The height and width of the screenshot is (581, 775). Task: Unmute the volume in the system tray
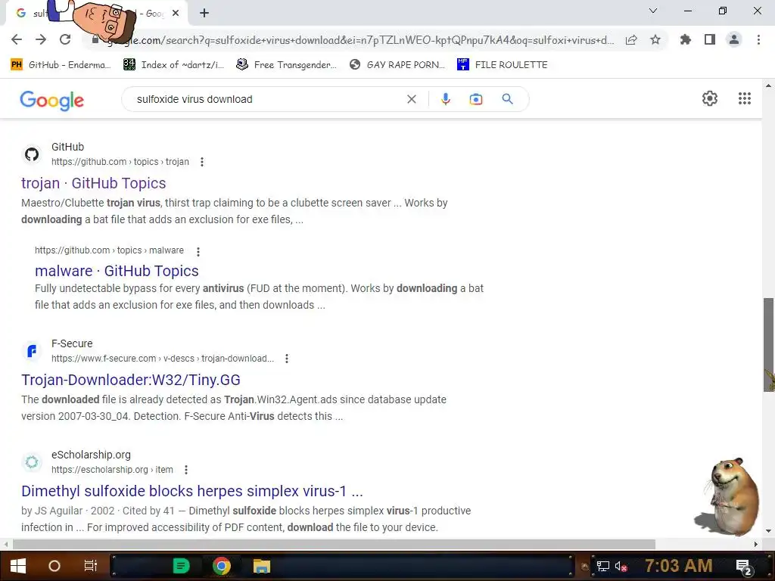[x=621, y=566]
